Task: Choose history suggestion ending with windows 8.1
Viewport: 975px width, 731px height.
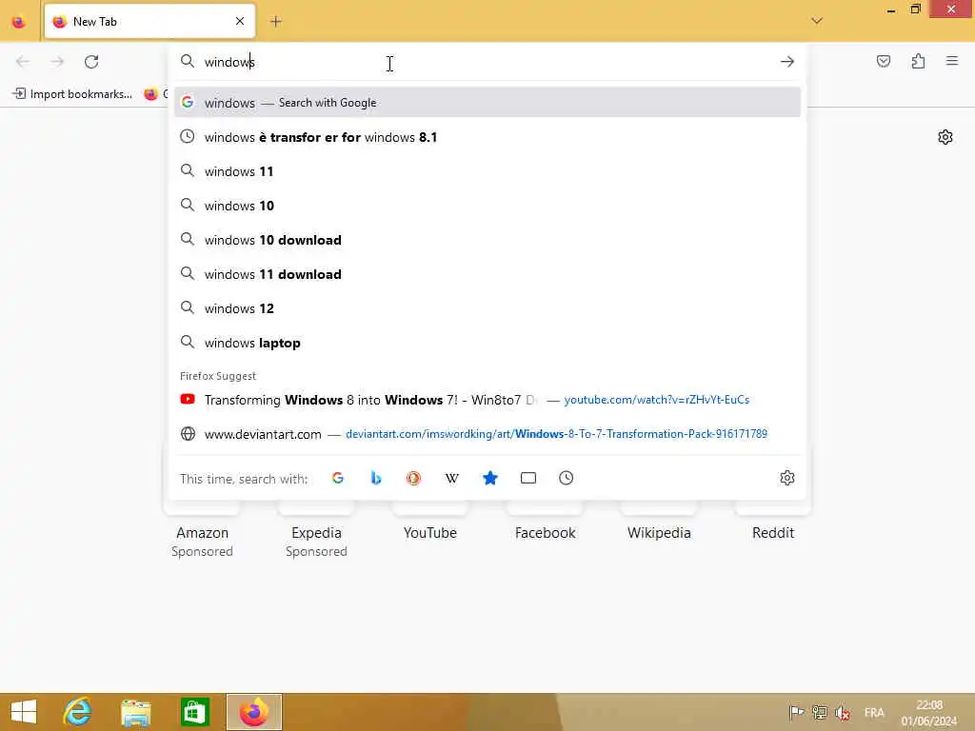Action: [x=487, y=137]
